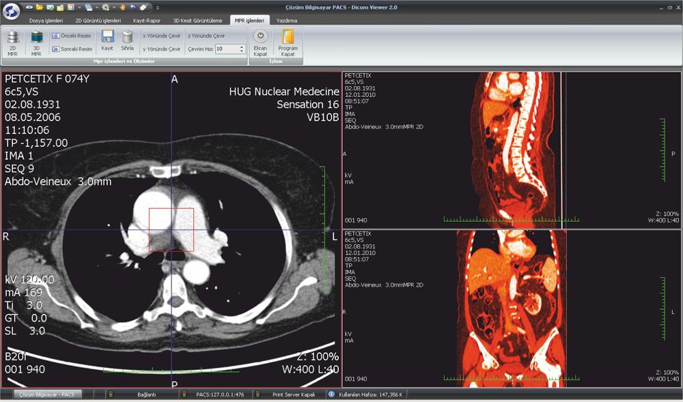Click the PETCETIX F 074Y patient label

(47, 78)
